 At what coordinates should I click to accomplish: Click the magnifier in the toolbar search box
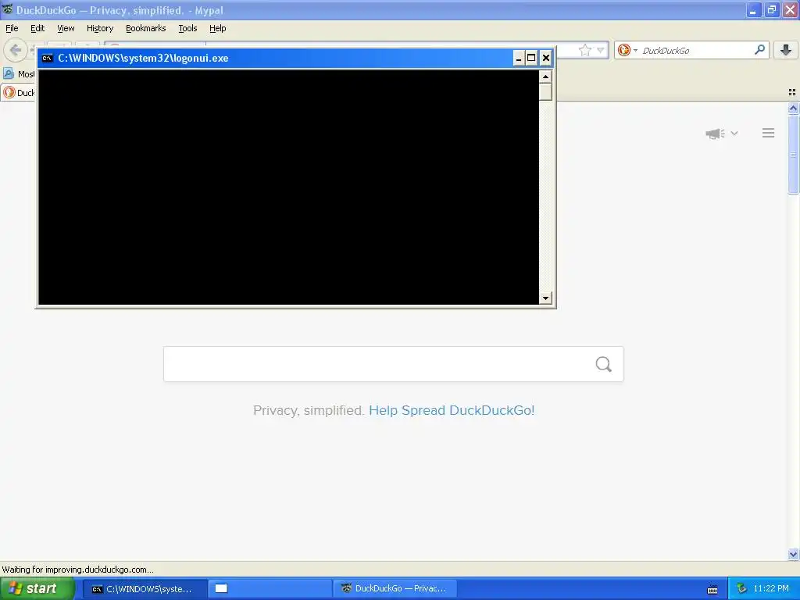[759, 49]
